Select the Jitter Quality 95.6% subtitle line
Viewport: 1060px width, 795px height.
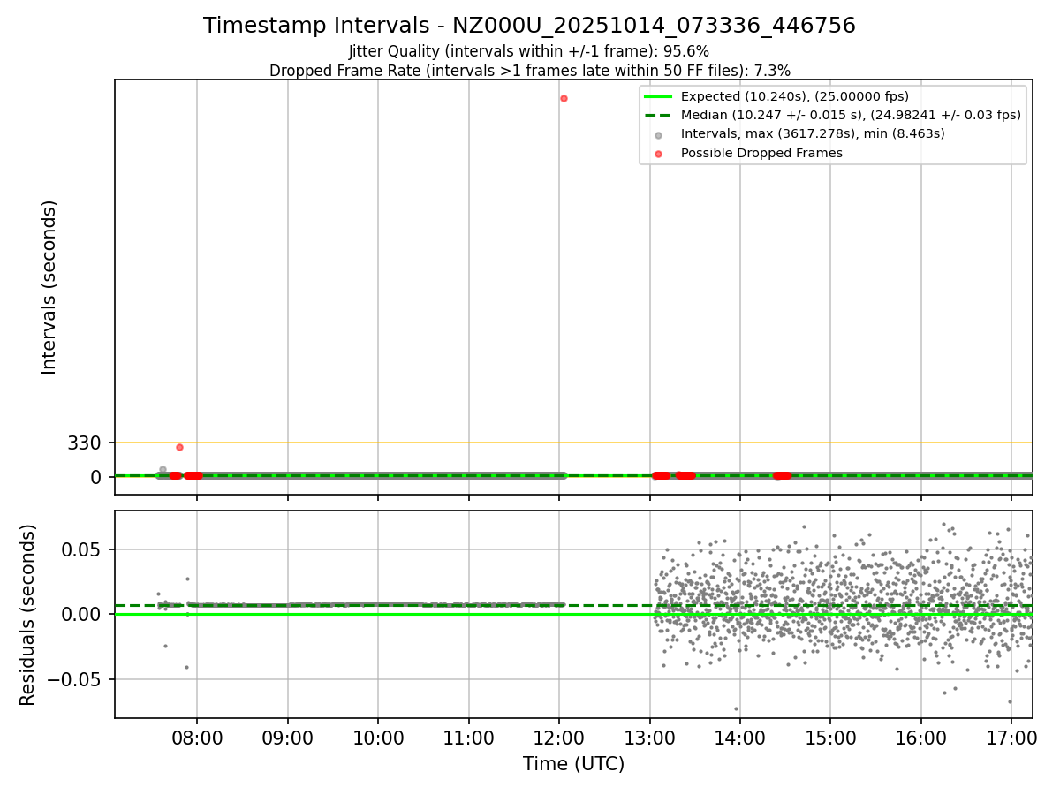point(529,51)
